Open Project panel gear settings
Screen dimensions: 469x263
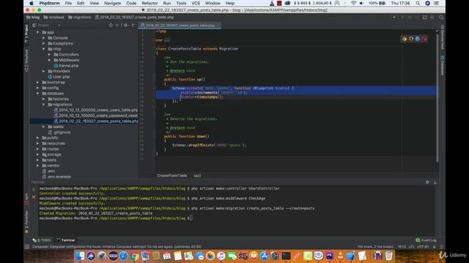[x=125, y=26]
